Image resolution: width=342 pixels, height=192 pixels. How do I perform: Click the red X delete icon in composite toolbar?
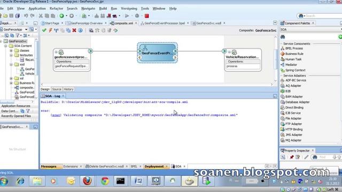click(74, 30)
